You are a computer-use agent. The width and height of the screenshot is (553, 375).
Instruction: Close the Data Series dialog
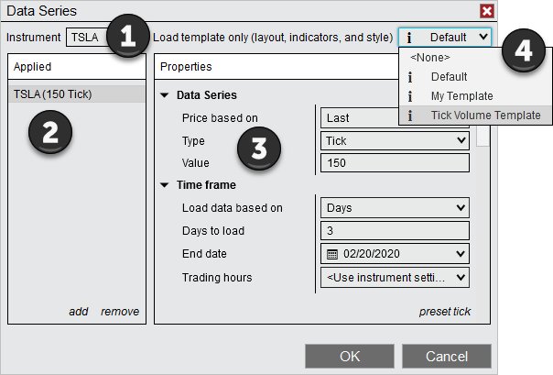click(487, 11)
